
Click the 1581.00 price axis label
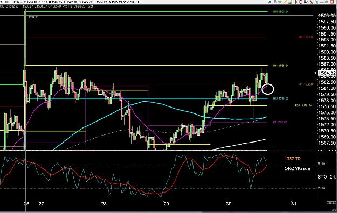(x=327, y=88)
